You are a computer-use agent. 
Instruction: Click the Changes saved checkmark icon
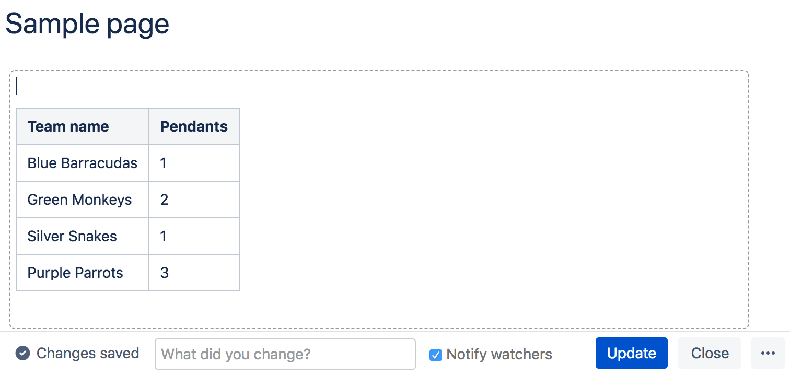pos(22,354)
